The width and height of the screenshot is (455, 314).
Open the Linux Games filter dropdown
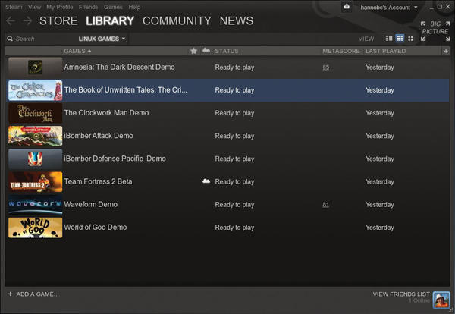click(x=102, y=39)
